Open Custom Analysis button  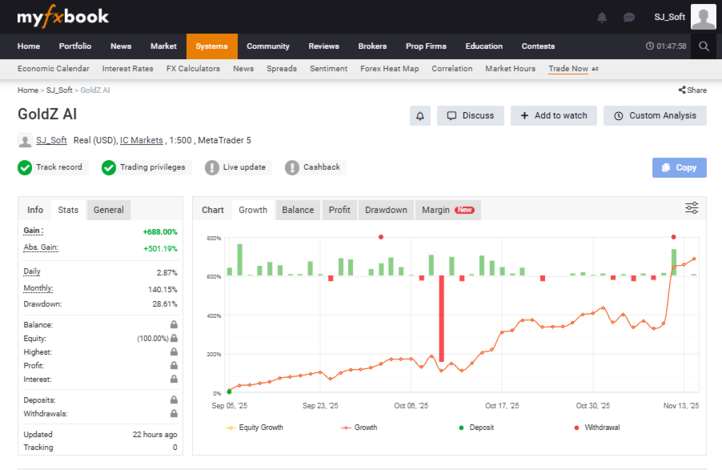[655, 115]
